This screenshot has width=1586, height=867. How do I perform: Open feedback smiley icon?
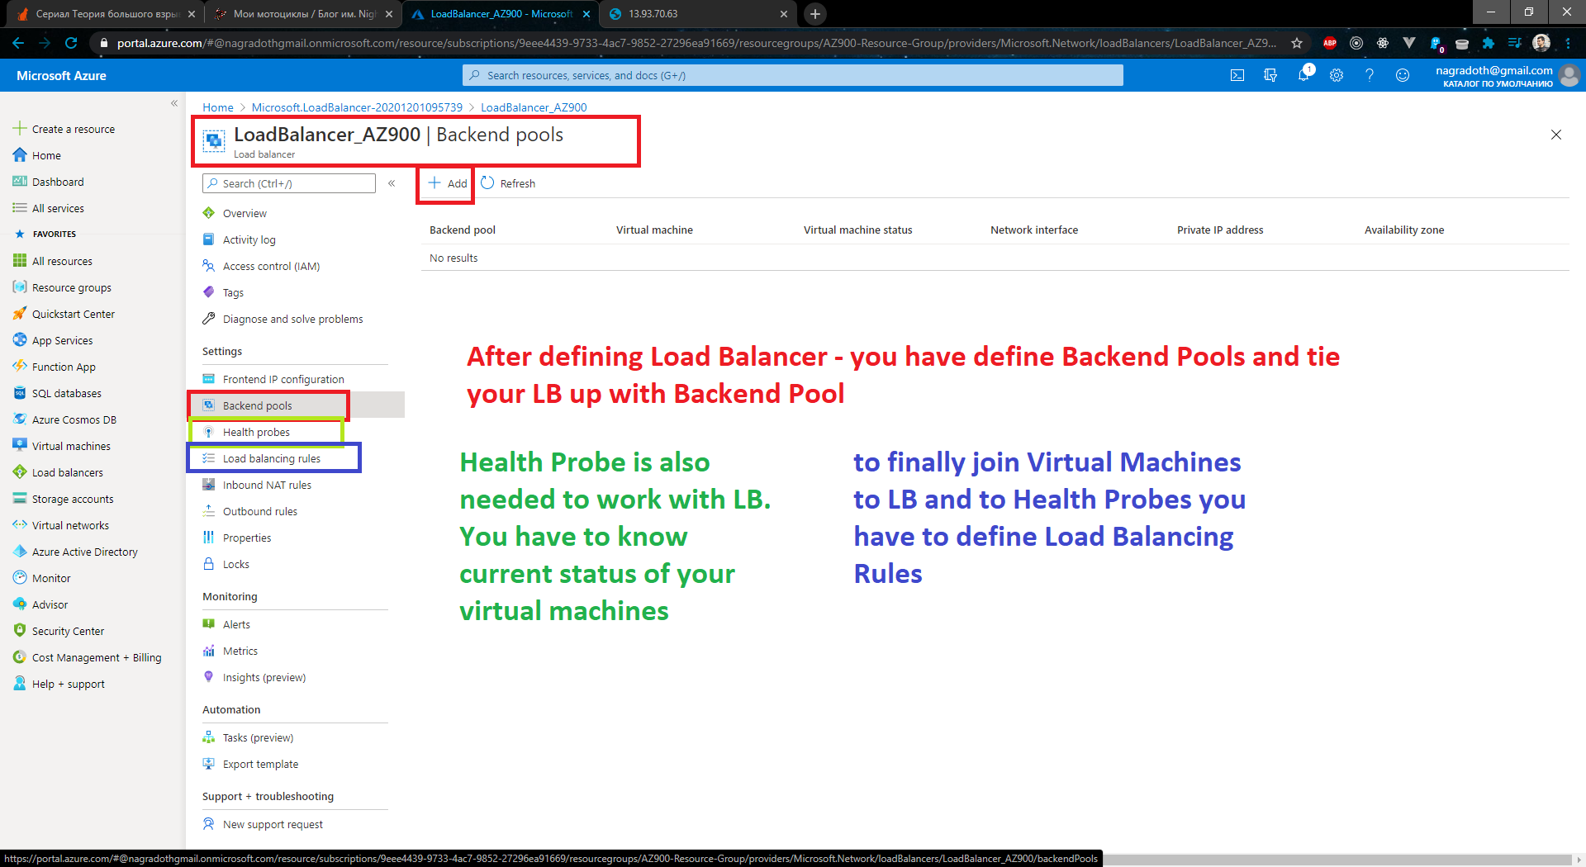[x=1403, y=75]
